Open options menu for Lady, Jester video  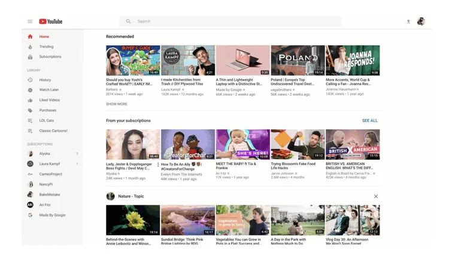(x=158, y=164)
